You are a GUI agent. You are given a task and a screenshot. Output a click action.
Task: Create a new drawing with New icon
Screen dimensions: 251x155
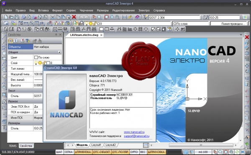click(6, 17)
